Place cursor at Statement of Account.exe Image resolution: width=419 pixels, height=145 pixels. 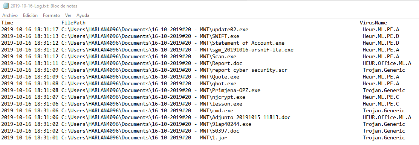(x=248, y=43)
